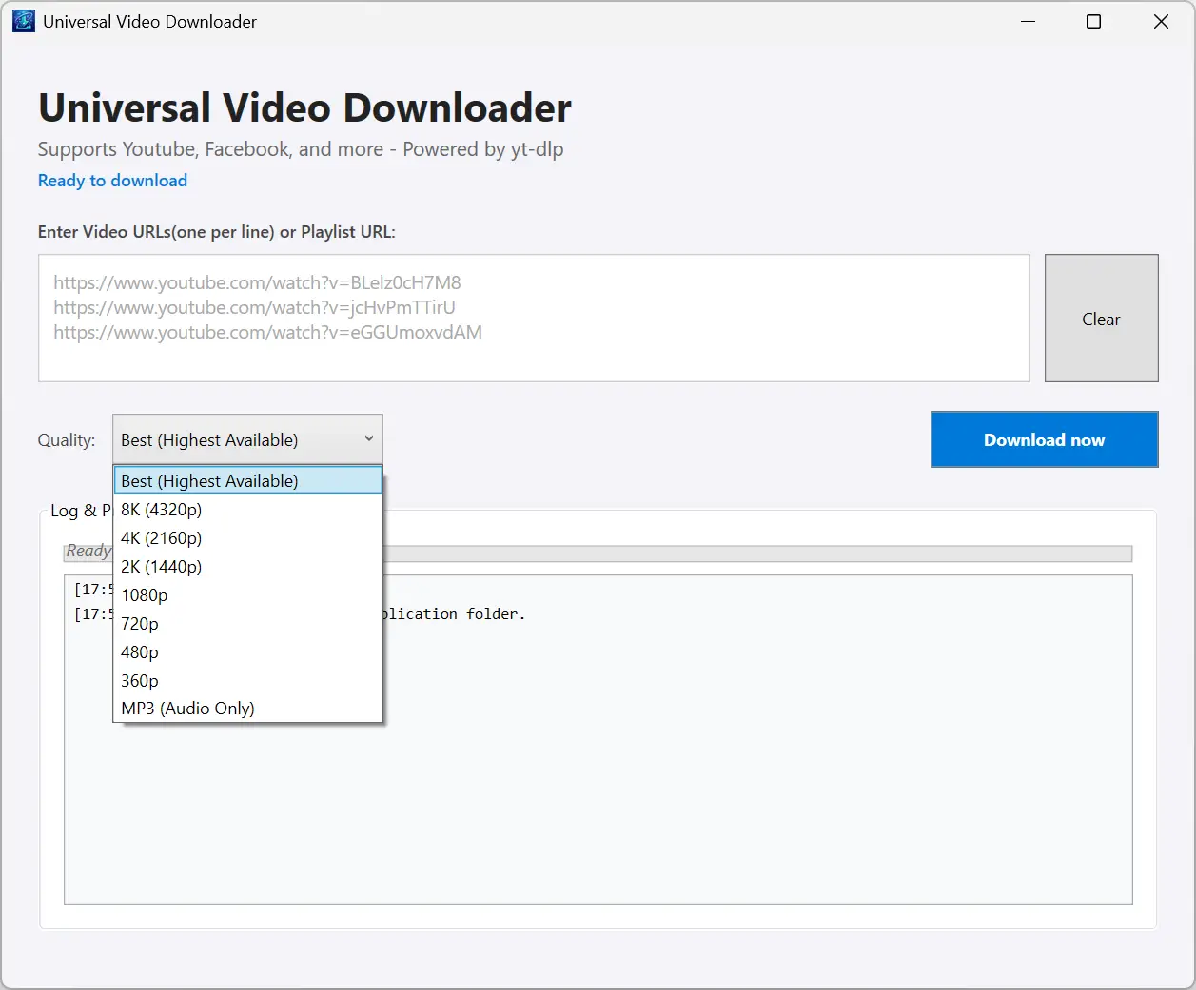Open the Quality dropdown showing Best (Highest Available)

(x=247, y=439)
